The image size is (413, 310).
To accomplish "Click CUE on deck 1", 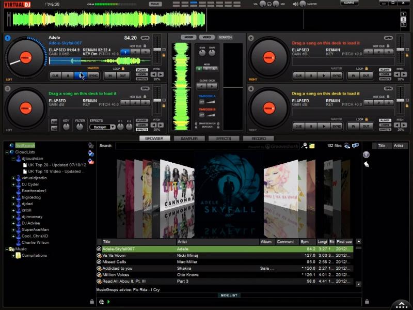I will [x=55, y=75].
